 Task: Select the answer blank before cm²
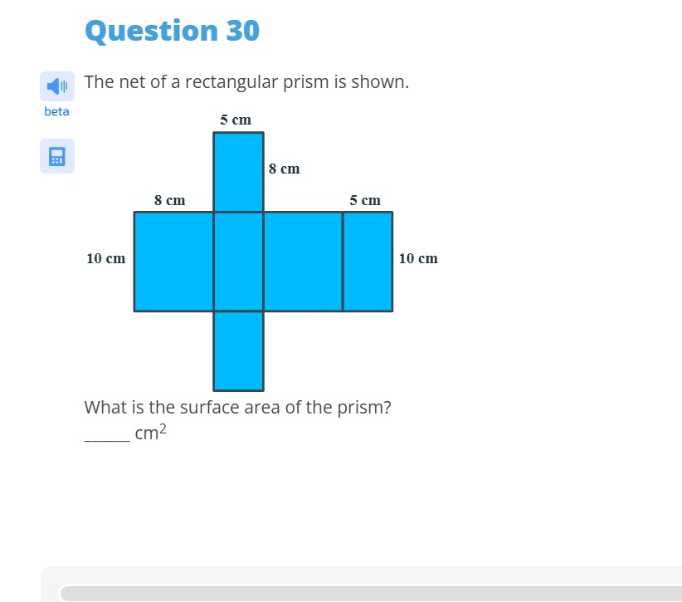coord(107,435)
